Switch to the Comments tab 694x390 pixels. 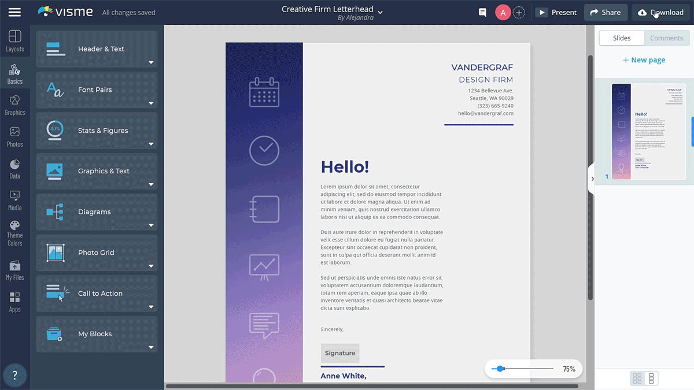(x=666, y=38)
